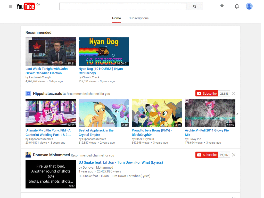
Task: Go to YouTube home via logo
Action: pyautogui.click(x=26, y=6)
